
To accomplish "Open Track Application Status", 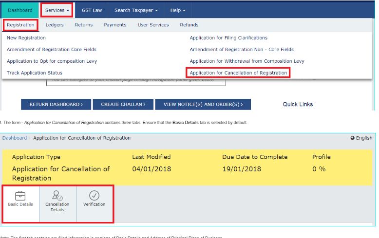I will click(35, 73).
